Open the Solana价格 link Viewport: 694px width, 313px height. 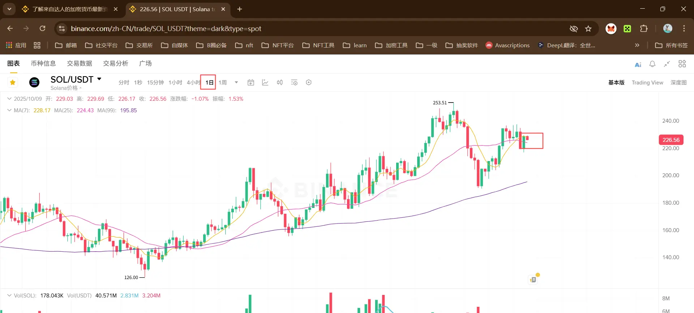coord(66,88)
